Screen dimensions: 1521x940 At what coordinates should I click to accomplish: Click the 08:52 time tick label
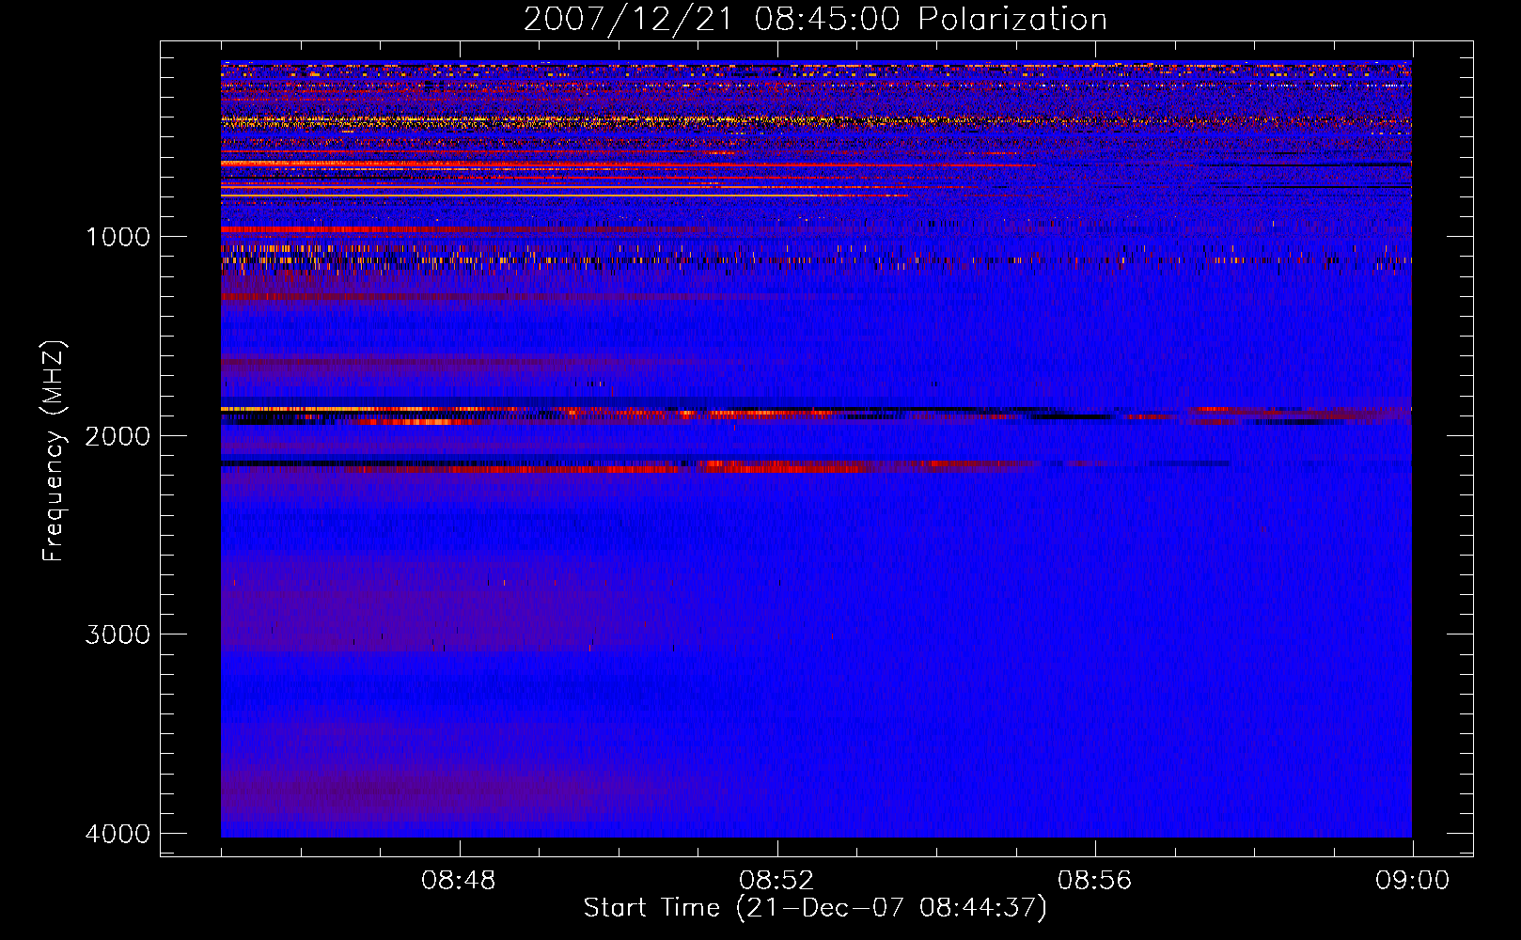point(776,881)
